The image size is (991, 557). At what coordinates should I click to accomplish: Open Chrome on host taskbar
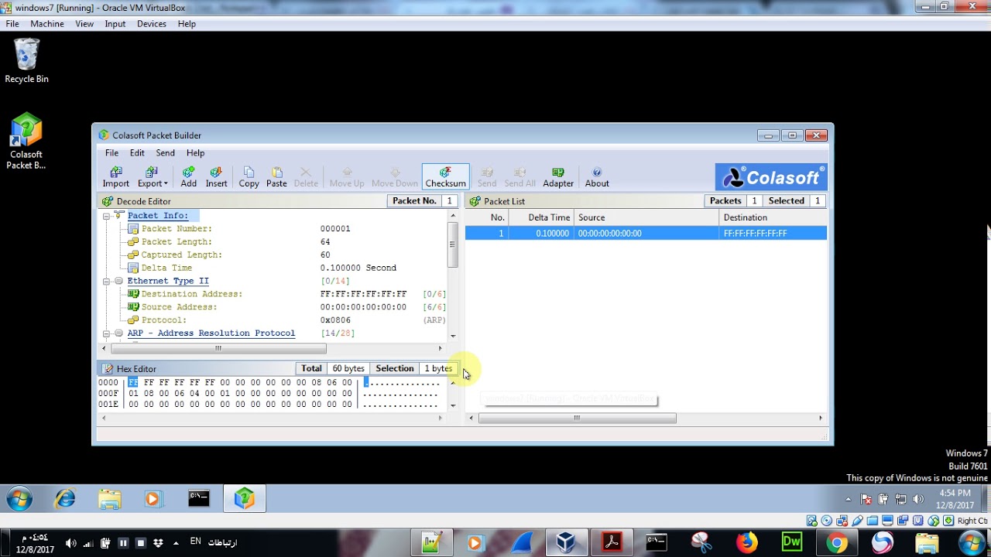click(x=836, y=543)
